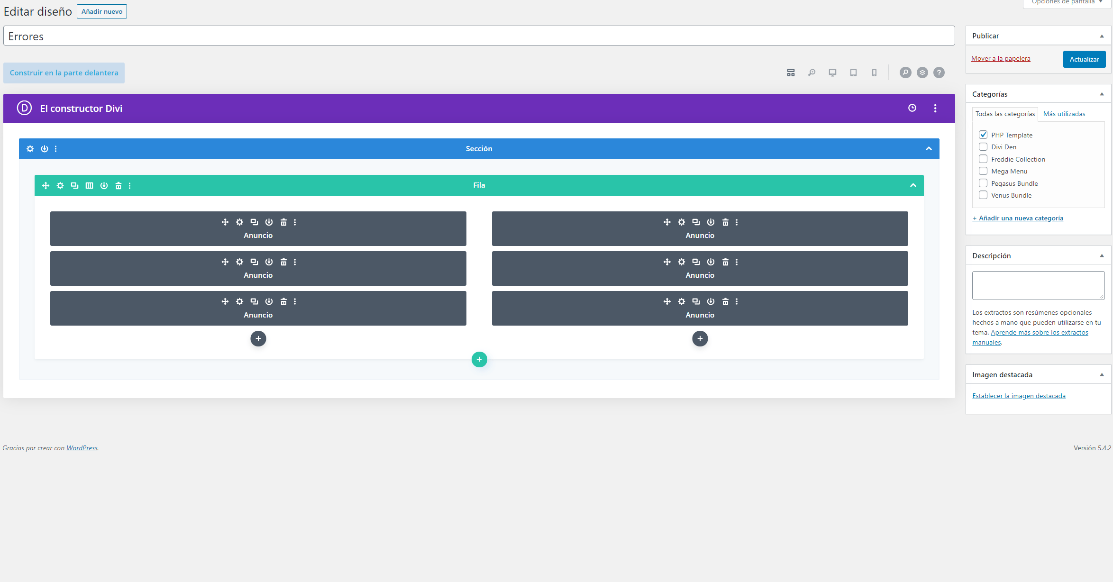1113x582 pixels.
Task: Add new row green plus button
Action: [479, 359]
